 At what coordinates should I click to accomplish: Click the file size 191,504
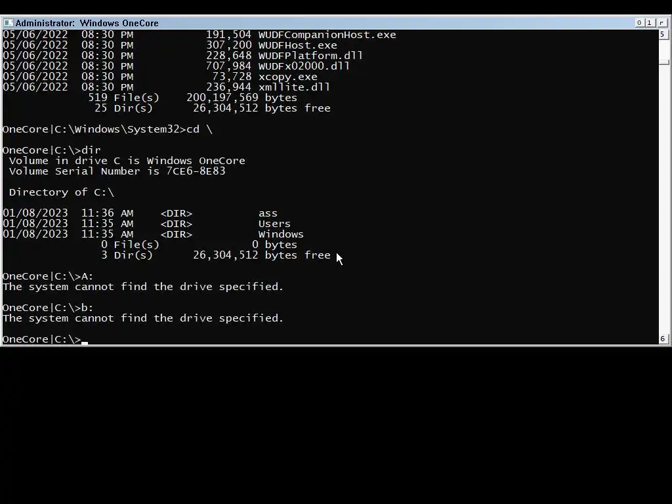tap(228, 35)
